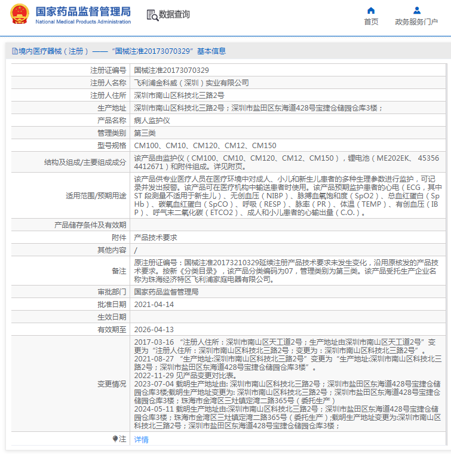Screen dimensions: 451x454
Task: Click 附件 label
Action: pyautogui.click(x=119, y=238)
